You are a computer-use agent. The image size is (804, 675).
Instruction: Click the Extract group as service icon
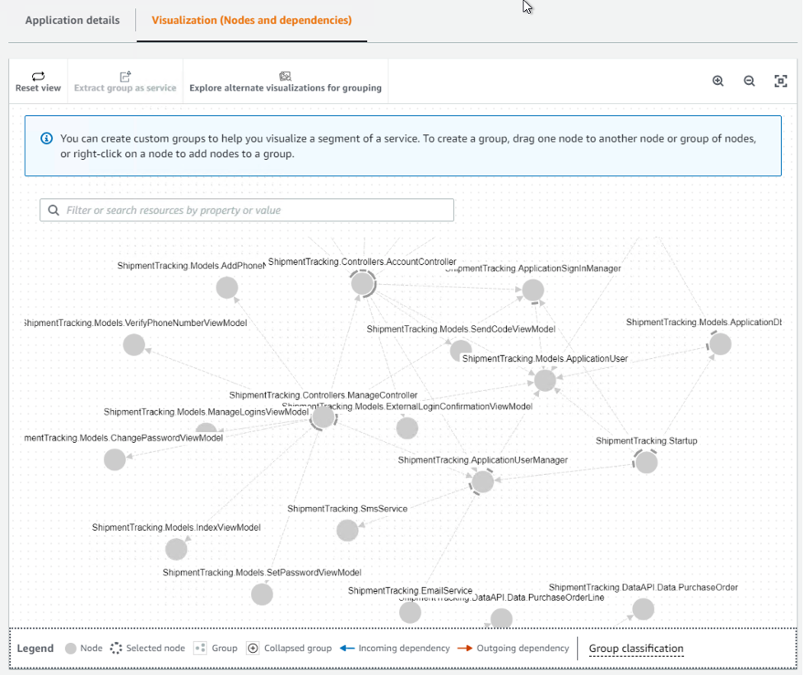(125, 75)
